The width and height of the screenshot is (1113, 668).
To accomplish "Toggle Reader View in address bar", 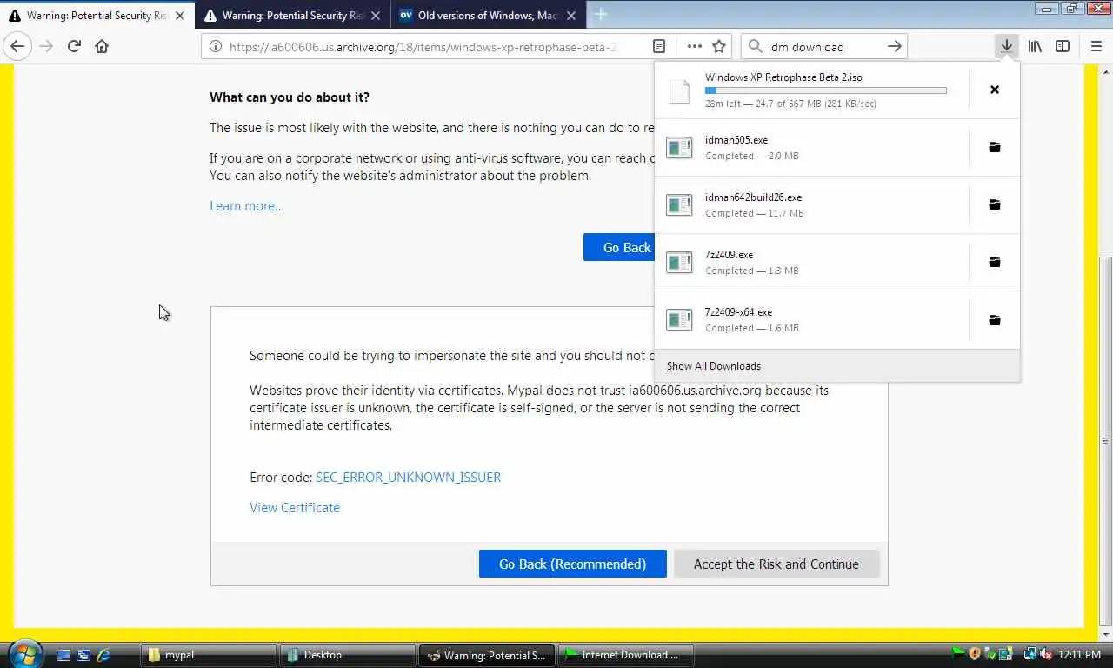I will (x=659, y=47).
